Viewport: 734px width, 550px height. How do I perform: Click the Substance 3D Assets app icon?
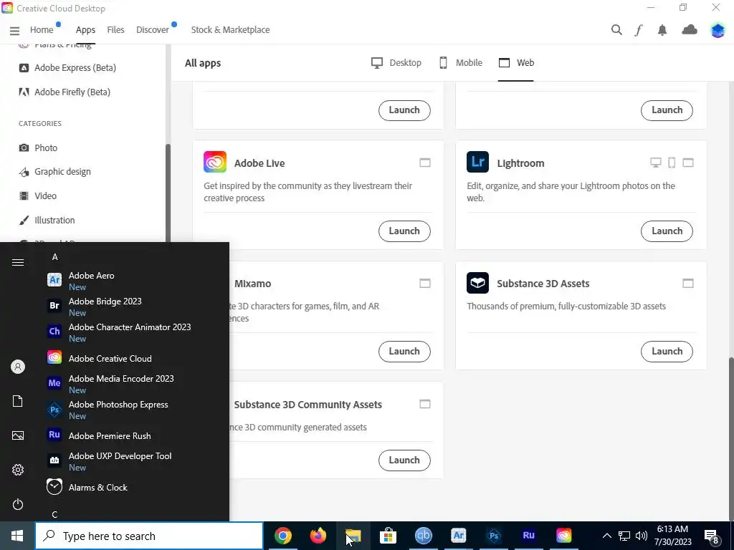(x=477, y=283)
